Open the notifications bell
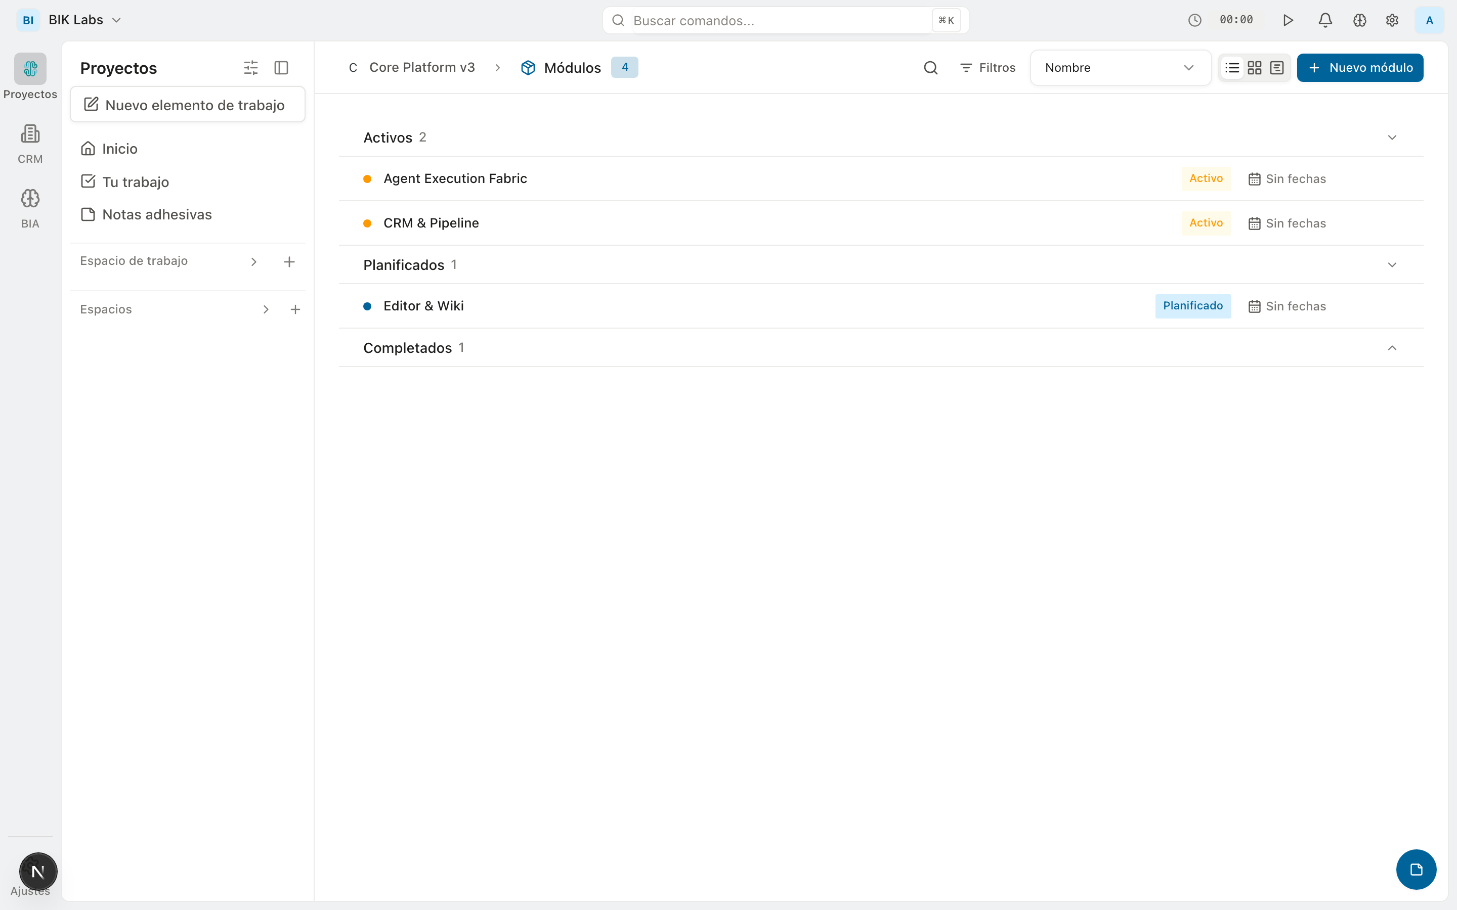 (x=1324, y=20)
